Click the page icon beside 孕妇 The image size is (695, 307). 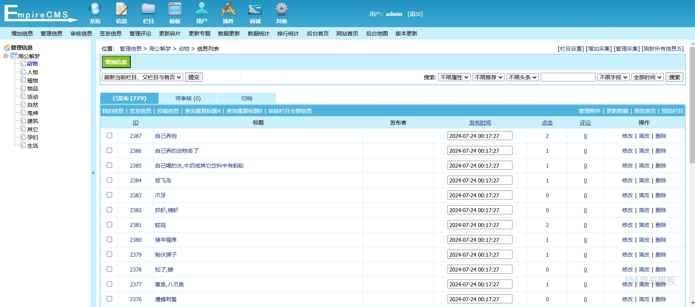(x=23, y=137)
